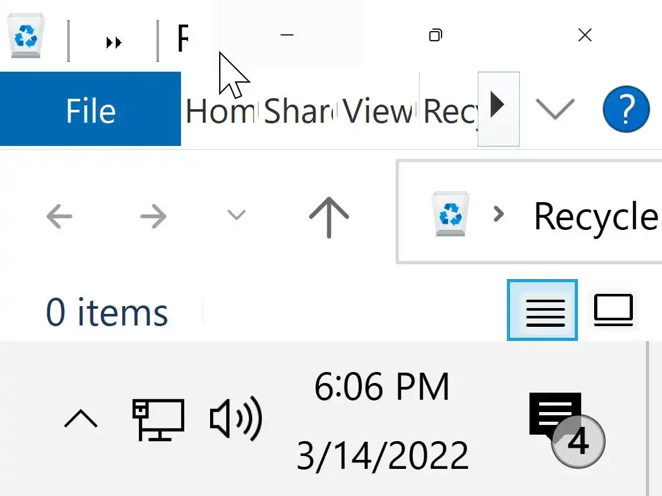Expand the address bar breadcrumb chevron
The width and height of the screenshot is (662, 496).
click(498, 214)
